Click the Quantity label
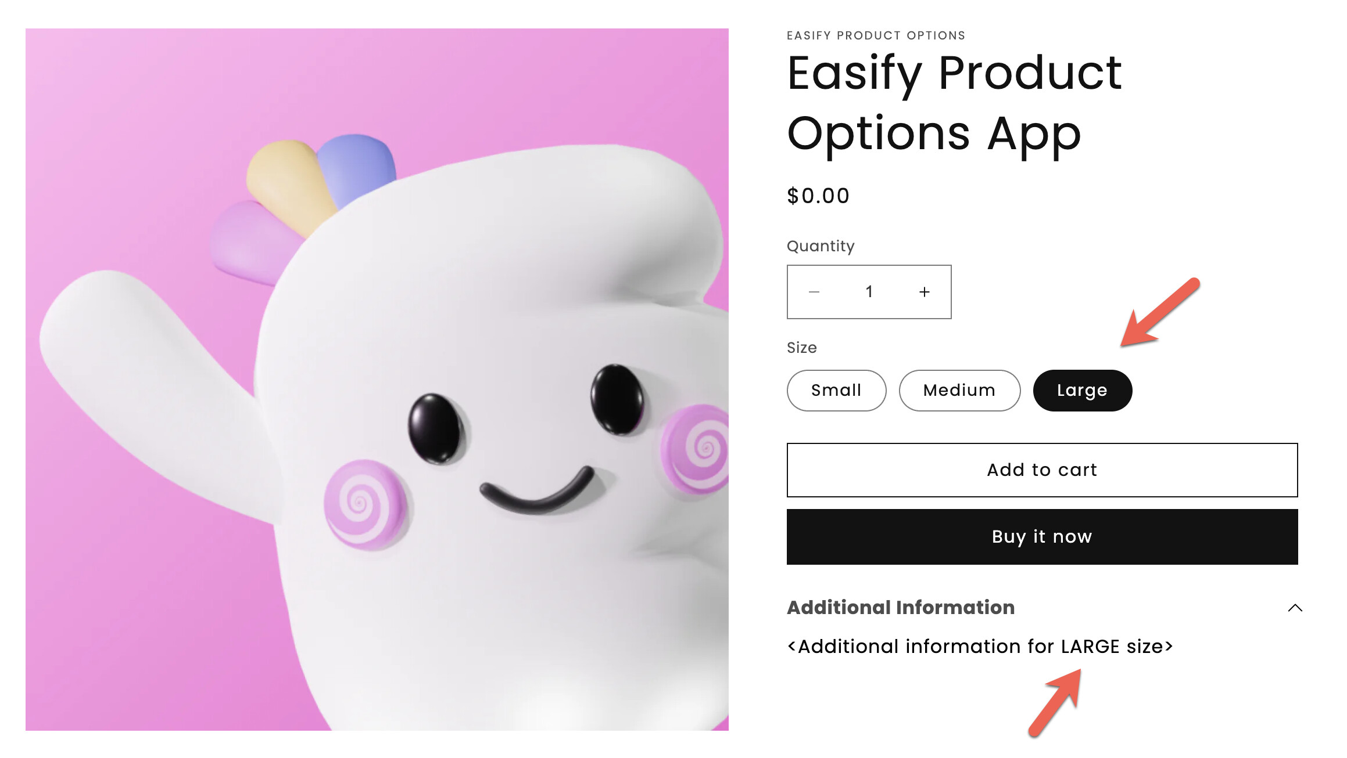1347x758 pixels. click(821, 247)
